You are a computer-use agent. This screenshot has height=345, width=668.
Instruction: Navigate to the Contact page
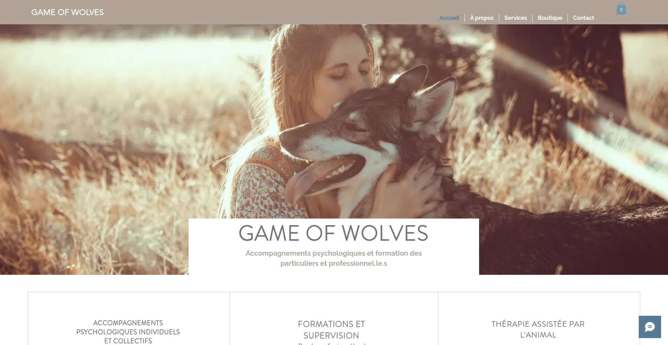point(583,18)
